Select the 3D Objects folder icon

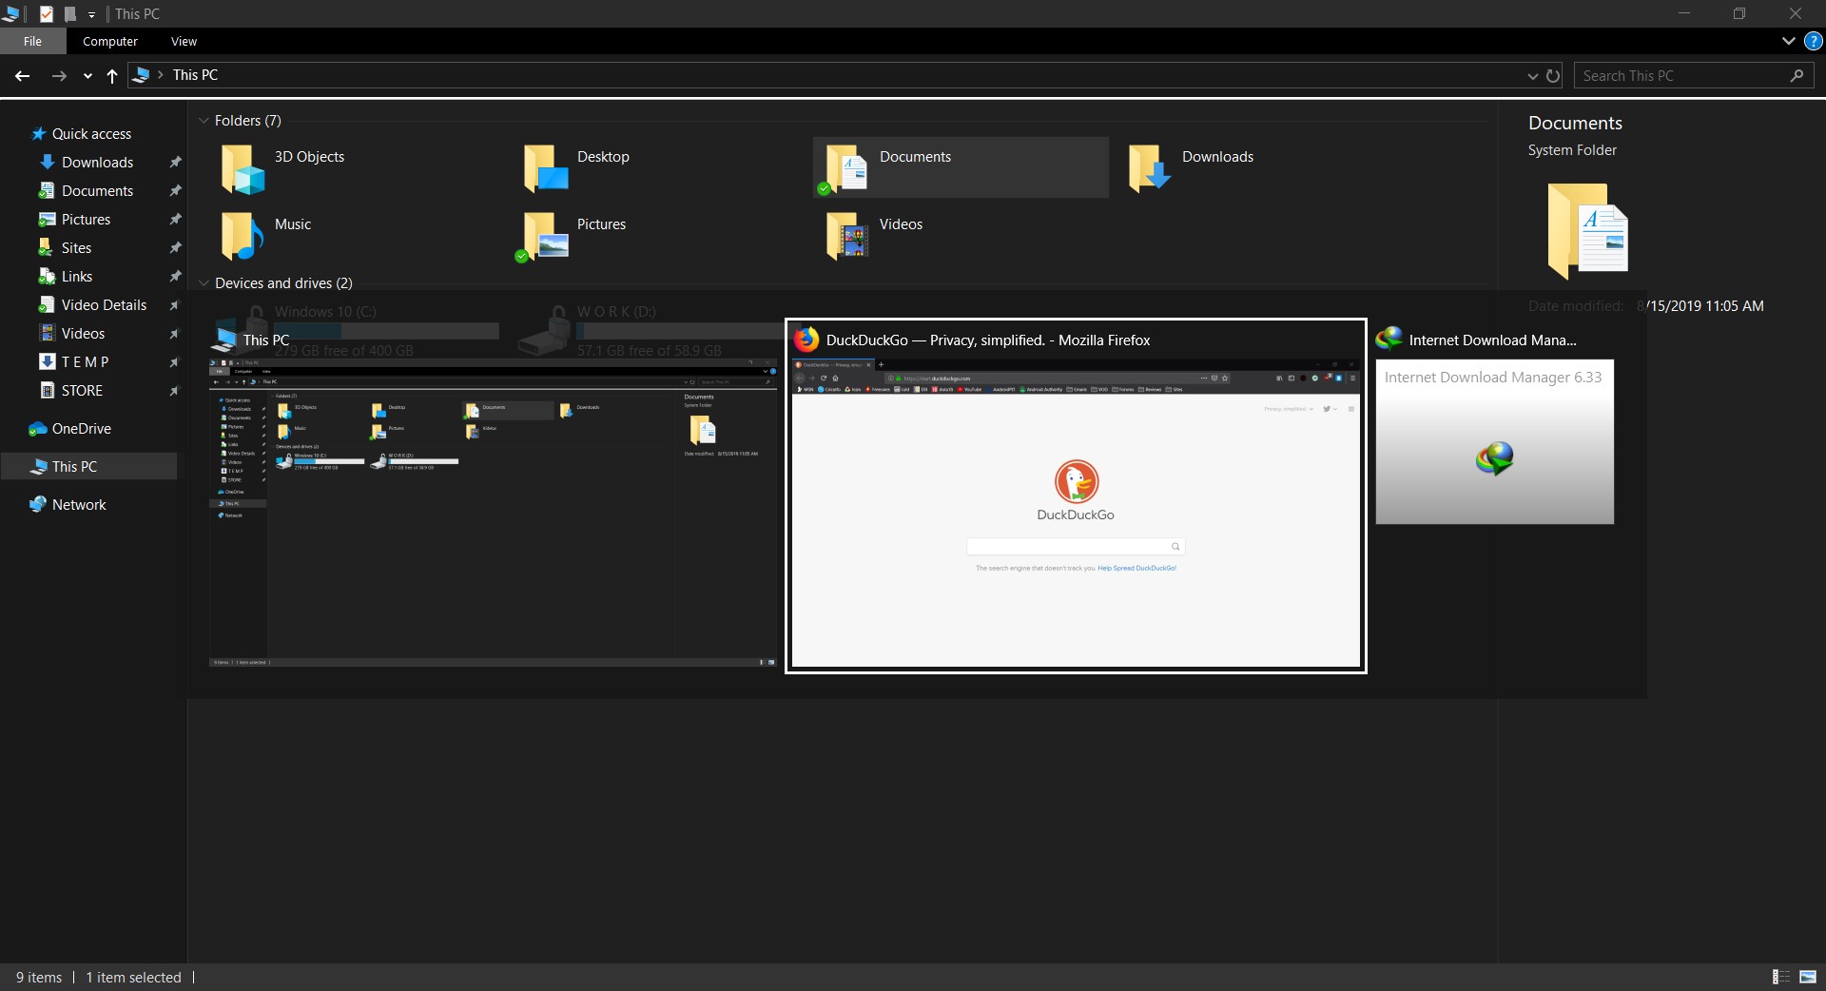(x=243, y=168)
